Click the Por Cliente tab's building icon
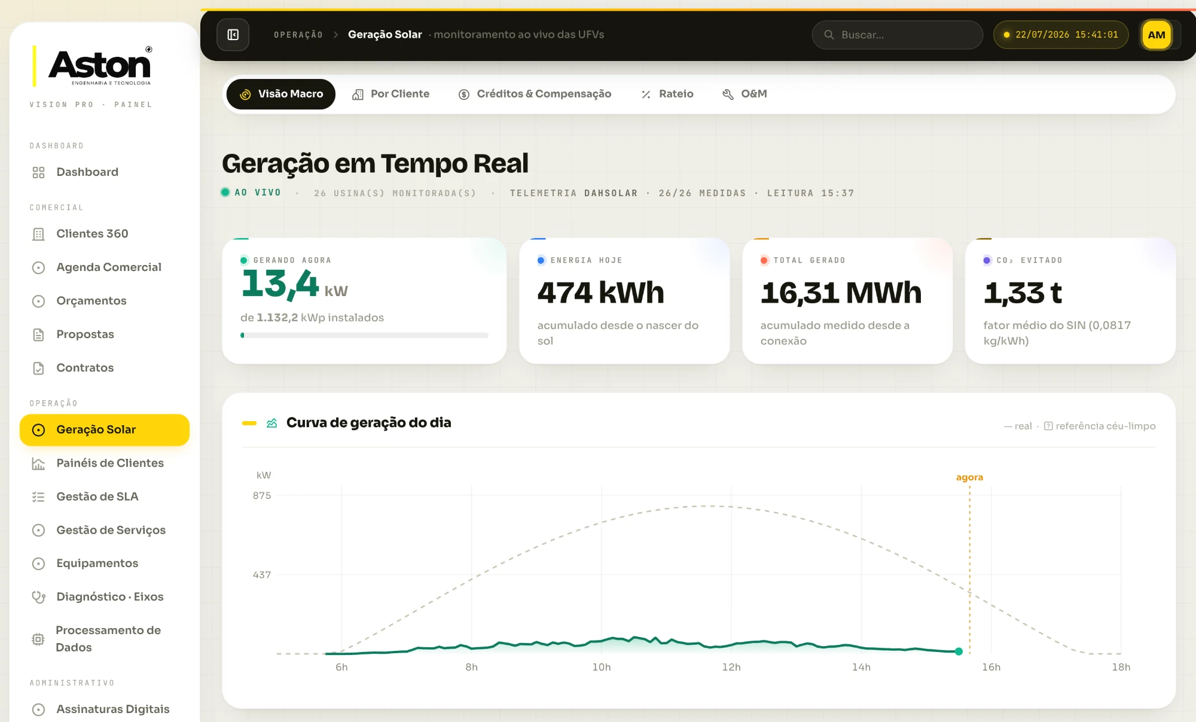The image size is (1196, 722). (x=358, y=94)
